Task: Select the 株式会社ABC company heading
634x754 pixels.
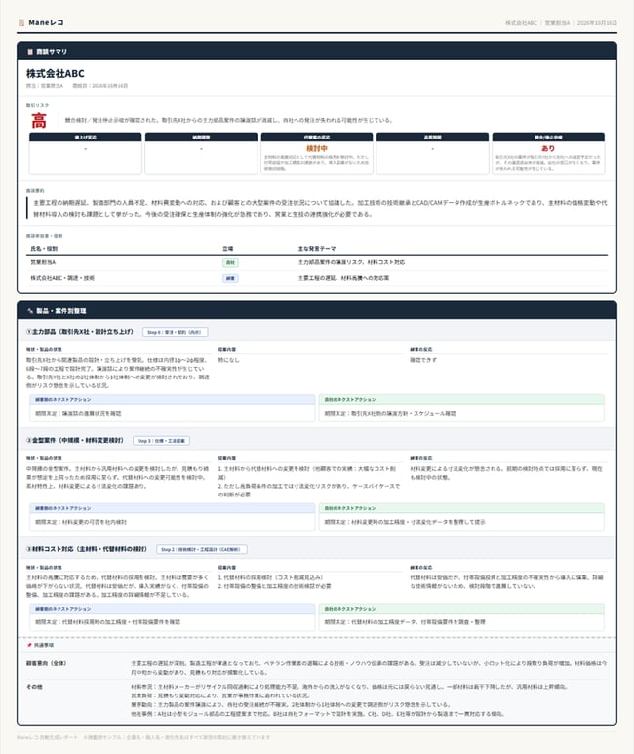Action: pyautogui.click(x=56, y=73)
